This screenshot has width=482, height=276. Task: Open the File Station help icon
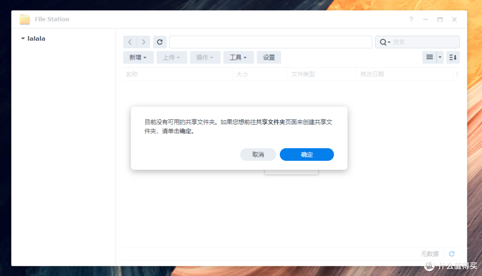coord(411,19)
